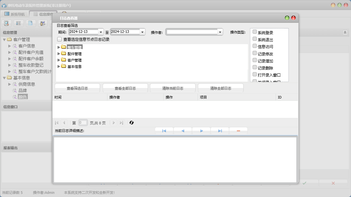
Task: Click the list view toolbar icon
Action: (x=18, y=23)
